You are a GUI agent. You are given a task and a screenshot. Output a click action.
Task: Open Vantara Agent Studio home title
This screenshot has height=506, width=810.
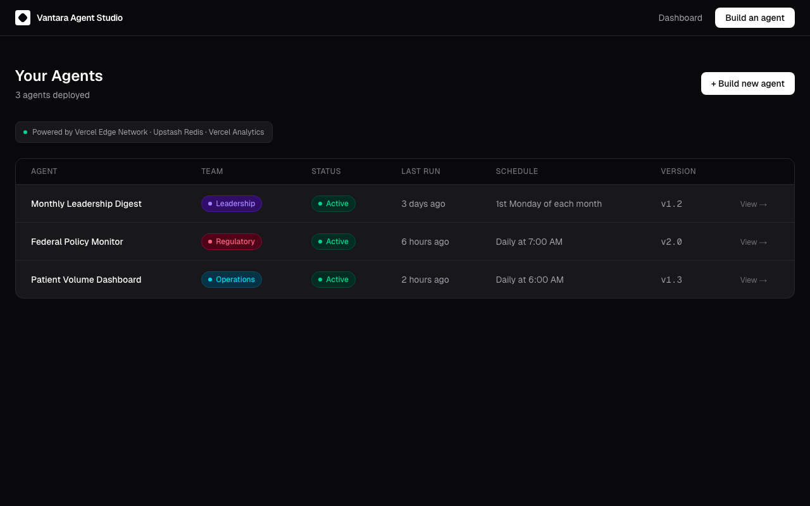[80, 18]
